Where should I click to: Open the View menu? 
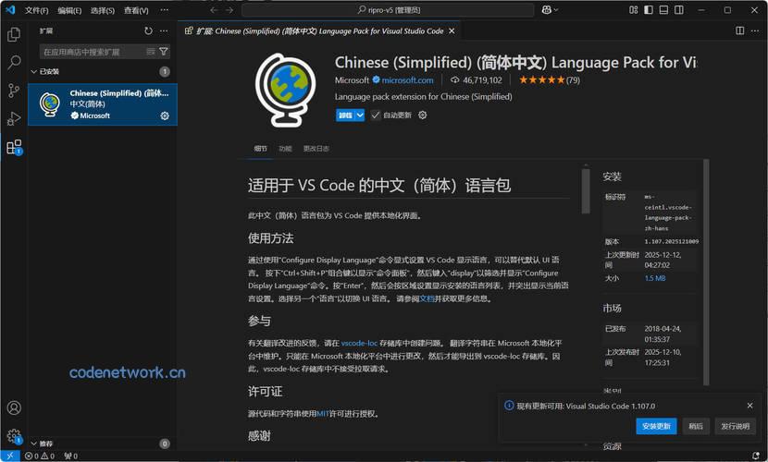(136, 10)
